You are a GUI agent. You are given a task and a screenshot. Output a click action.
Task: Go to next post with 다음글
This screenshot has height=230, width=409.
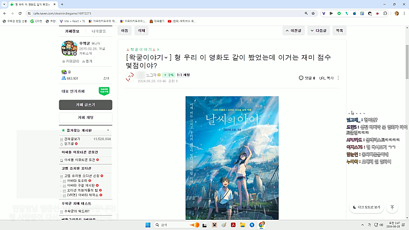pyautogui.click(x=319, y=31)
